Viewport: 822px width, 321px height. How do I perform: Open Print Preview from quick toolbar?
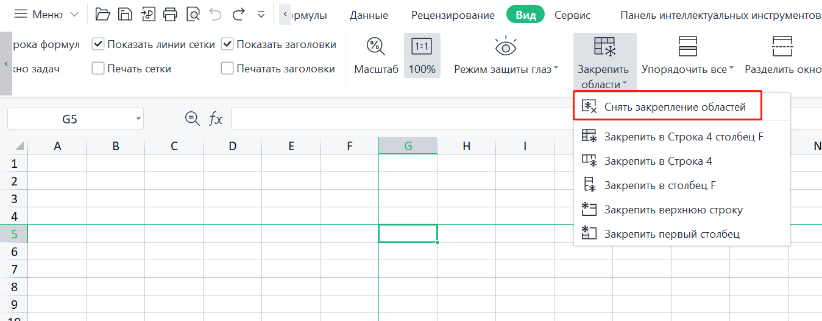pyautogui.click(x=193, y=14)
